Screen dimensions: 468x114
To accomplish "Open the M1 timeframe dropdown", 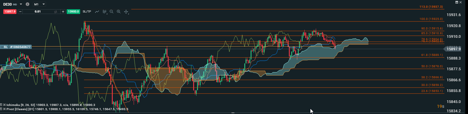I will [x=39, y=4].
